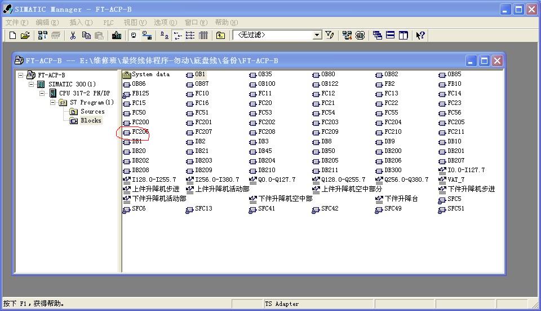Screen dimensions: 541x311
Task: Click the Download to PLC icon
Action: 117,35
